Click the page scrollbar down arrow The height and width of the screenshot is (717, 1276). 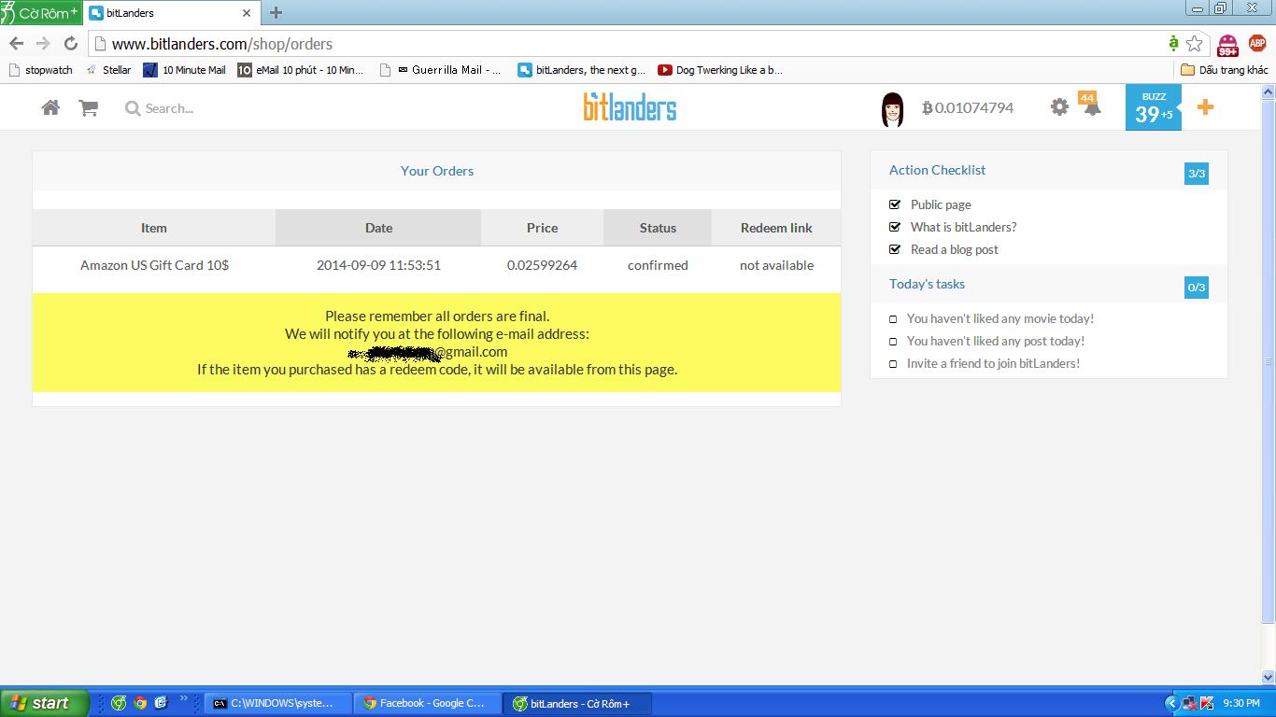pyautogui.click(x=1268, y=678)
